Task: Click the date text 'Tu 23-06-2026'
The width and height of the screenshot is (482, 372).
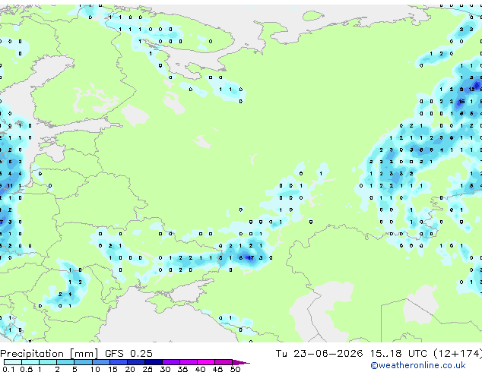Action: pos(319,354)
